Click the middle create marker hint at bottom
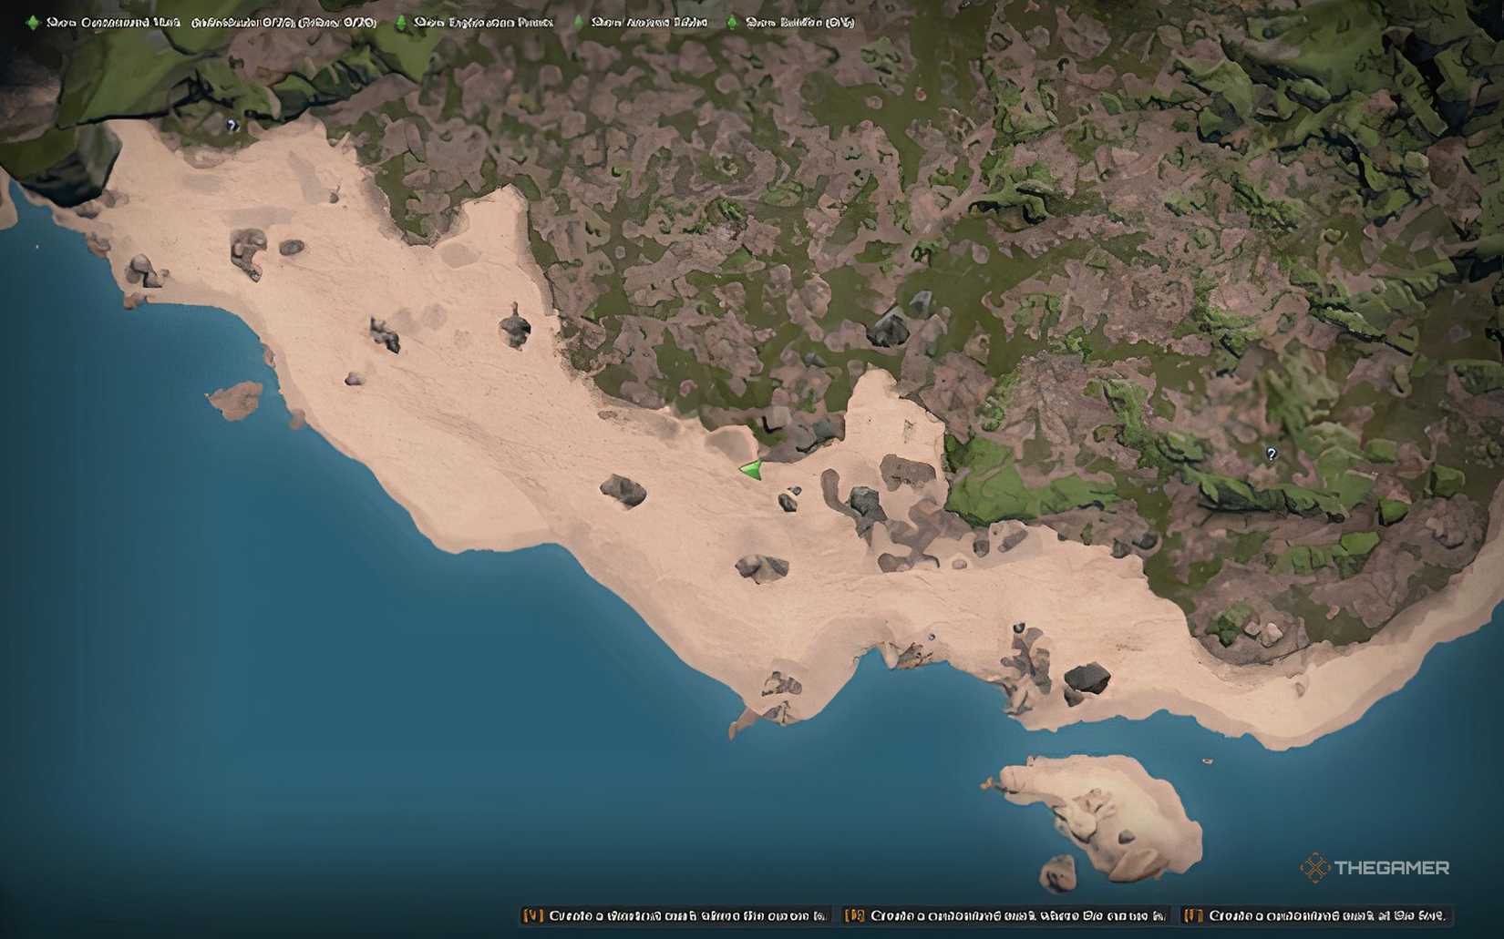 [1005, 915]
